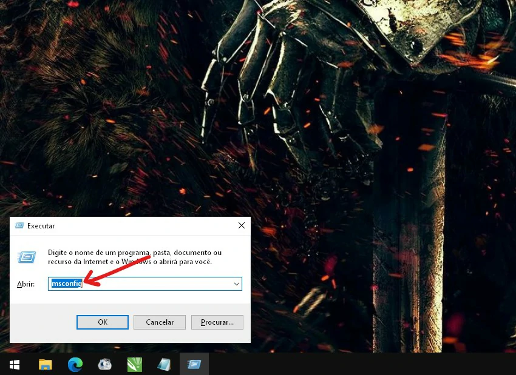516x375 pixels.
Task: Click the Executar title bar icon
Action: (19, 225)
